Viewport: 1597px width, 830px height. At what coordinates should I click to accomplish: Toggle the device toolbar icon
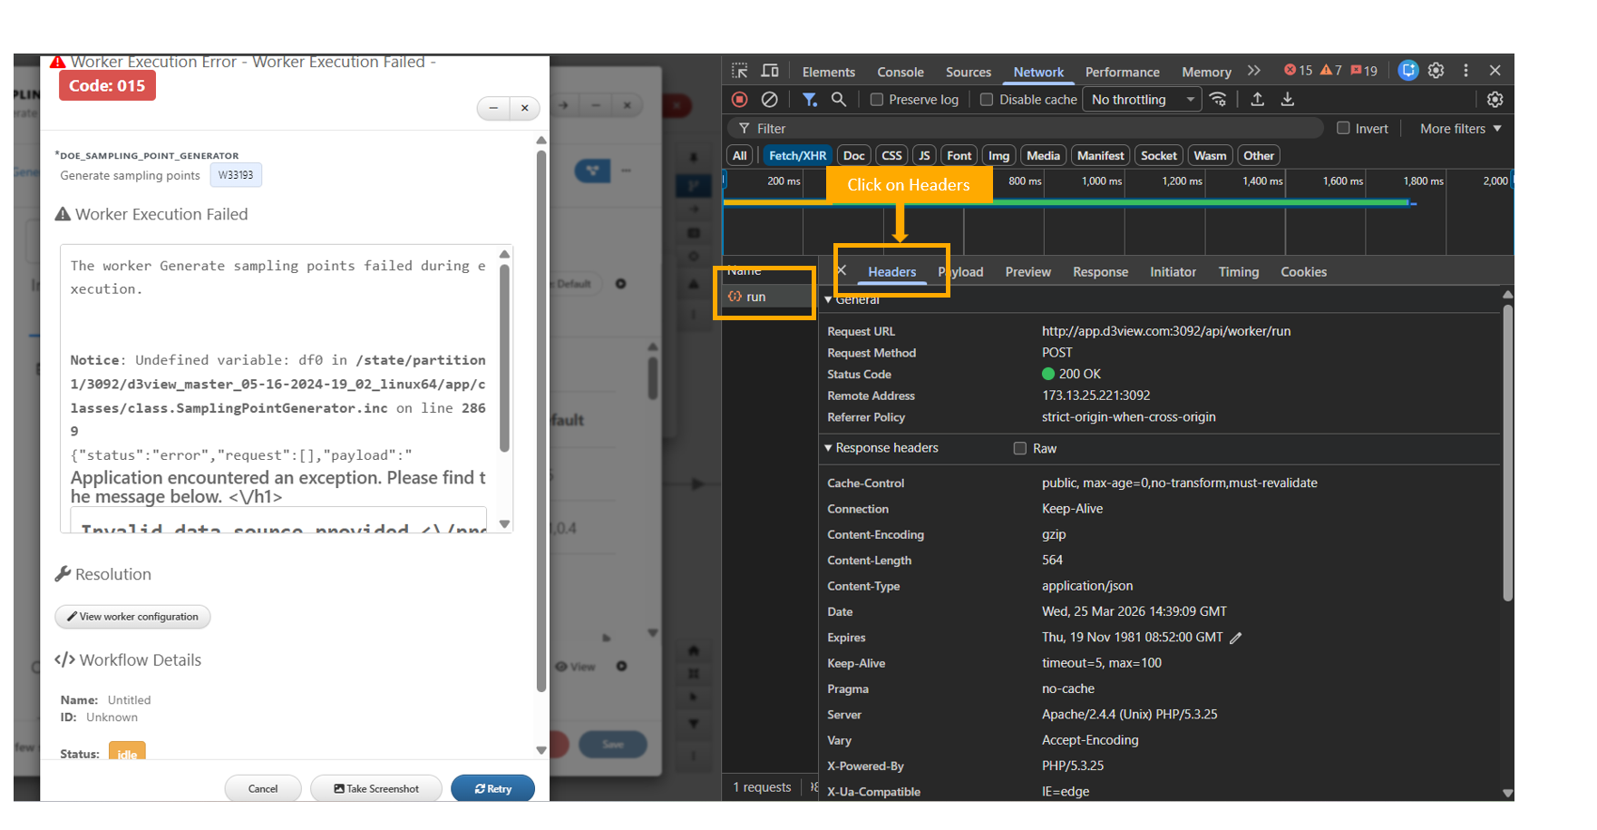[x=770, y=71]
